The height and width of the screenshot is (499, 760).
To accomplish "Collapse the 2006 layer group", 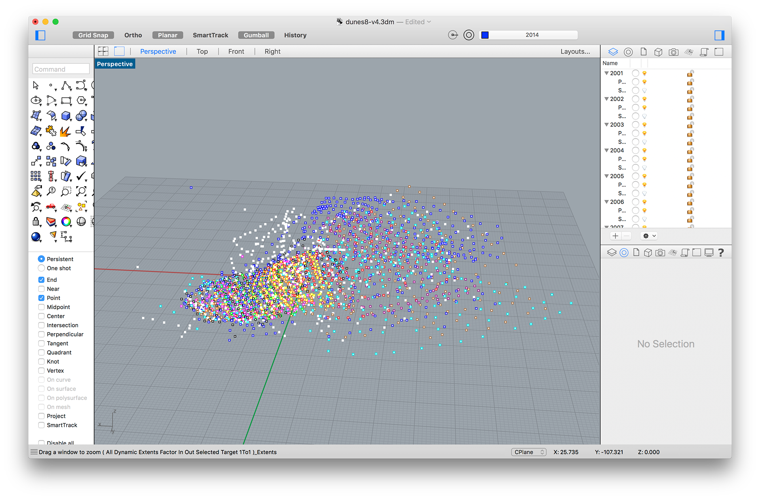I will click(606, 202).
